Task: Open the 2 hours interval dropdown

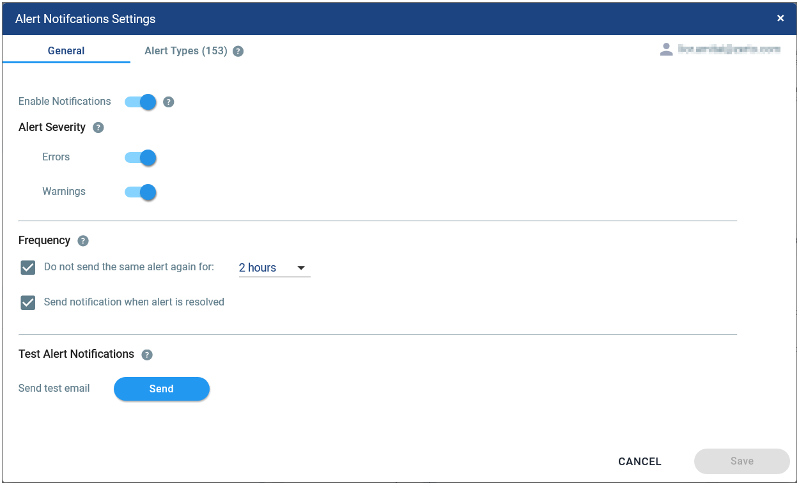Action: click(x=274, y=268)
